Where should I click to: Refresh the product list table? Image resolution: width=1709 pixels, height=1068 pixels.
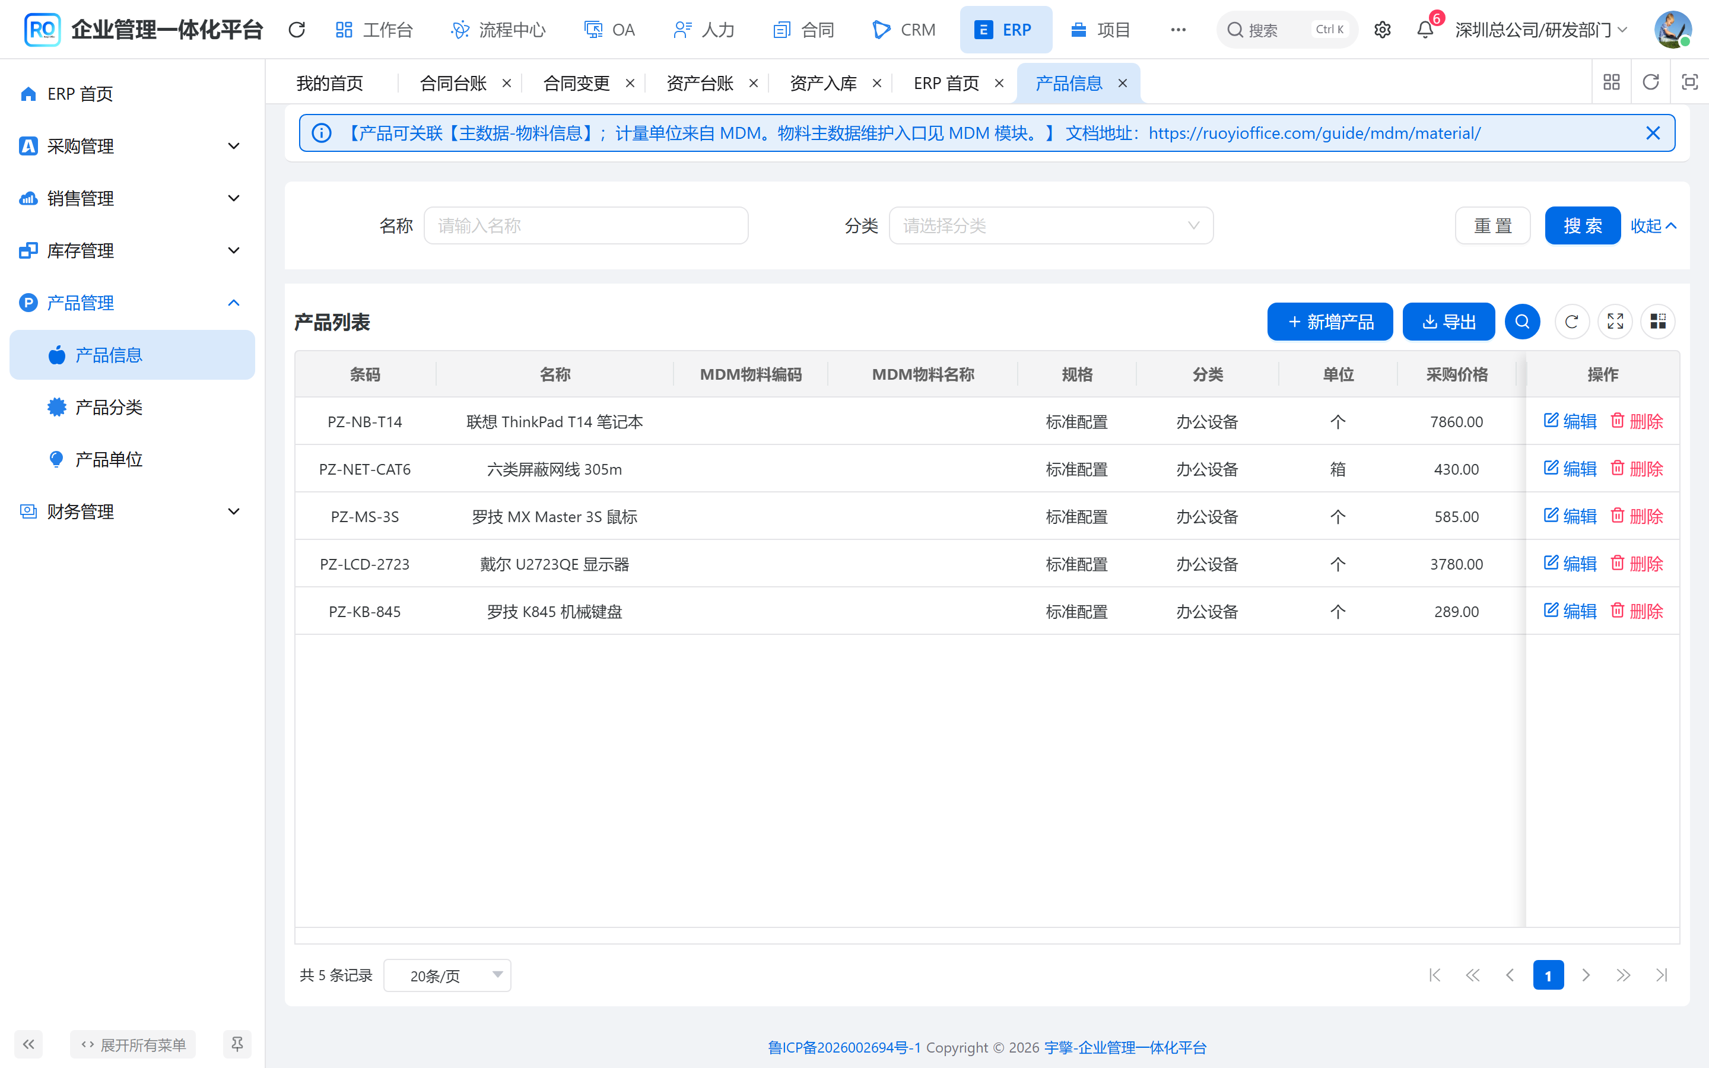pos(1571,322)
